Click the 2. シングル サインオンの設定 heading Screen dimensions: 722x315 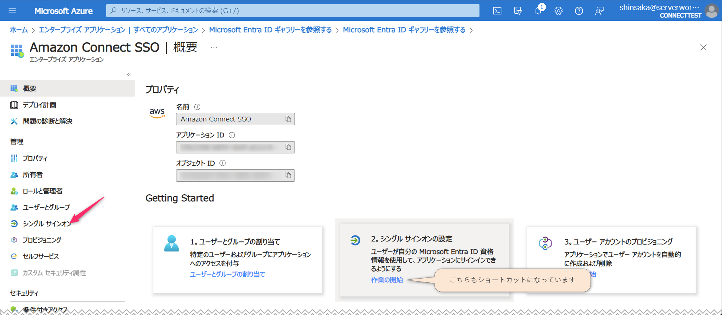pos(412,239)
